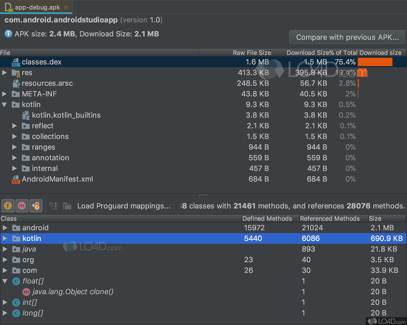Toggle show referenced methods and fields button
Viewport: 407px width, 325px height.
coord(36,206)
